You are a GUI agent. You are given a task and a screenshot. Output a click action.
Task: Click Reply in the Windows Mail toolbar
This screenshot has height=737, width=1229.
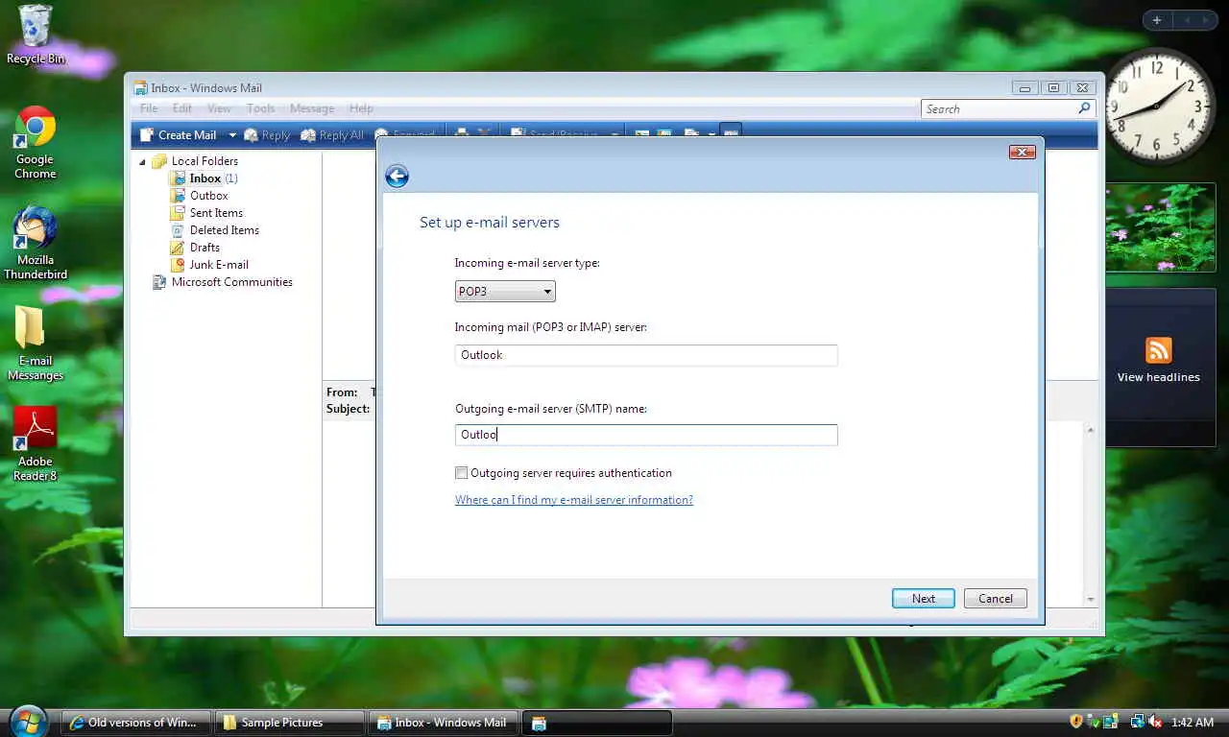pos(267,135)
